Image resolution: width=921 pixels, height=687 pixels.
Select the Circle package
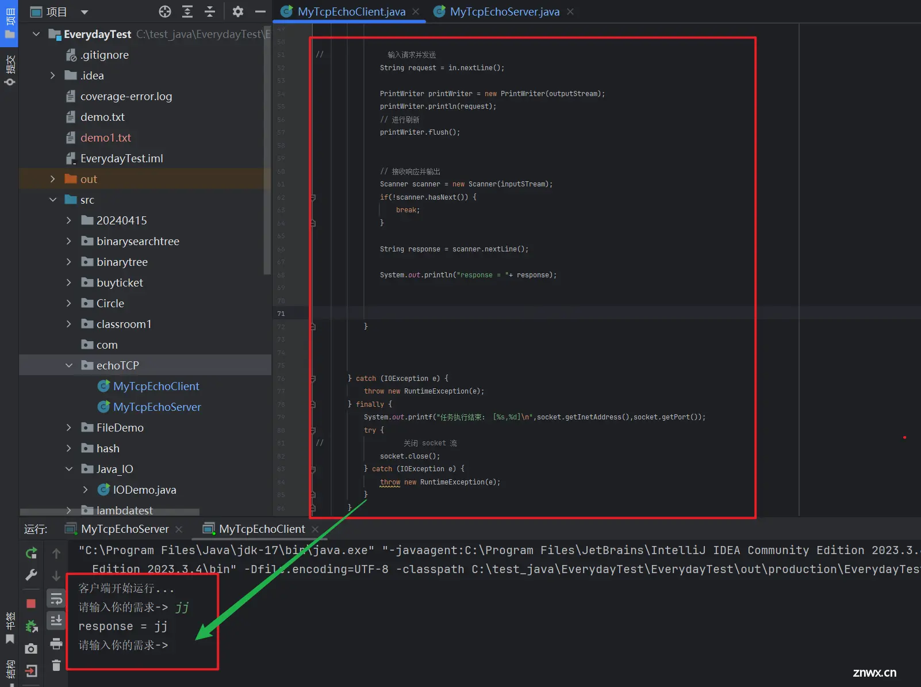110,303
